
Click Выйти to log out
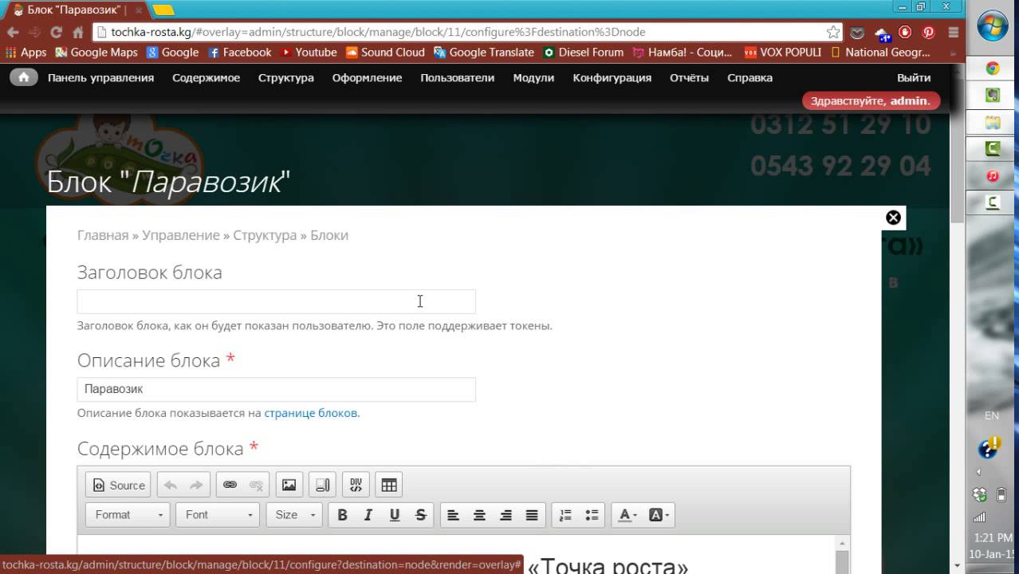914,77
